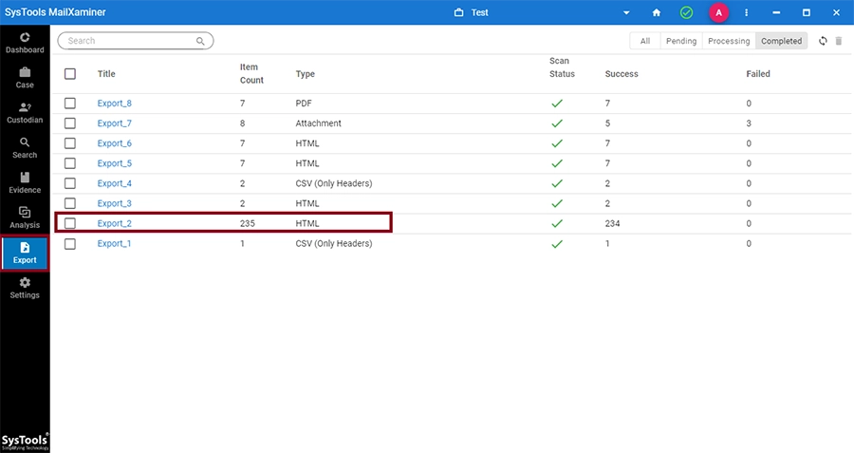
Task: Click the SysTools logo at sidebar bottom
Action: (25, 441)
